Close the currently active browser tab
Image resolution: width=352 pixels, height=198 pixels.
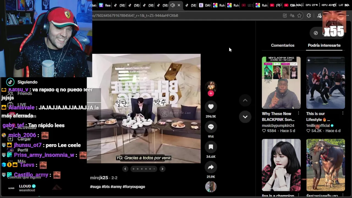click(179, 5)
